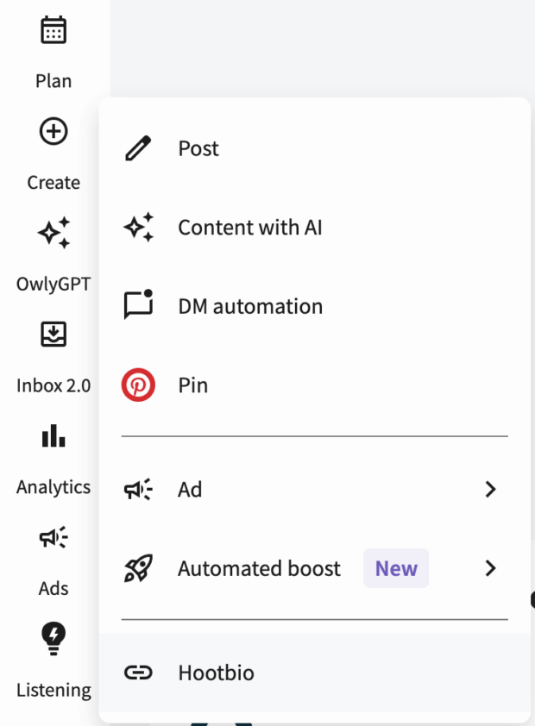Select Post from the Create menu

(314, 148)
